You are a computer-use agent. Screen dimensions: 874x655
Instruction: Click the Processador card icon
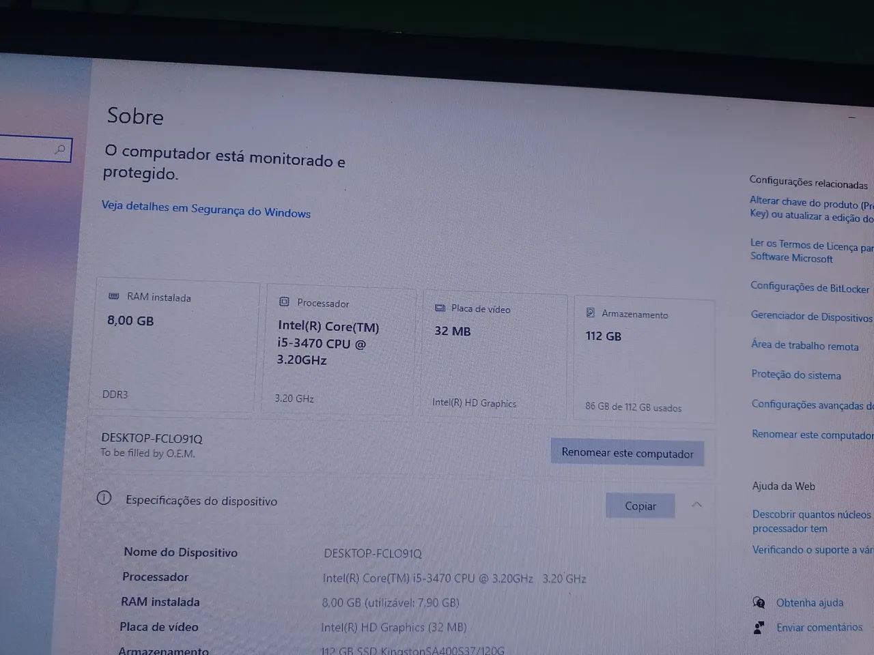[x=284, y=302]
